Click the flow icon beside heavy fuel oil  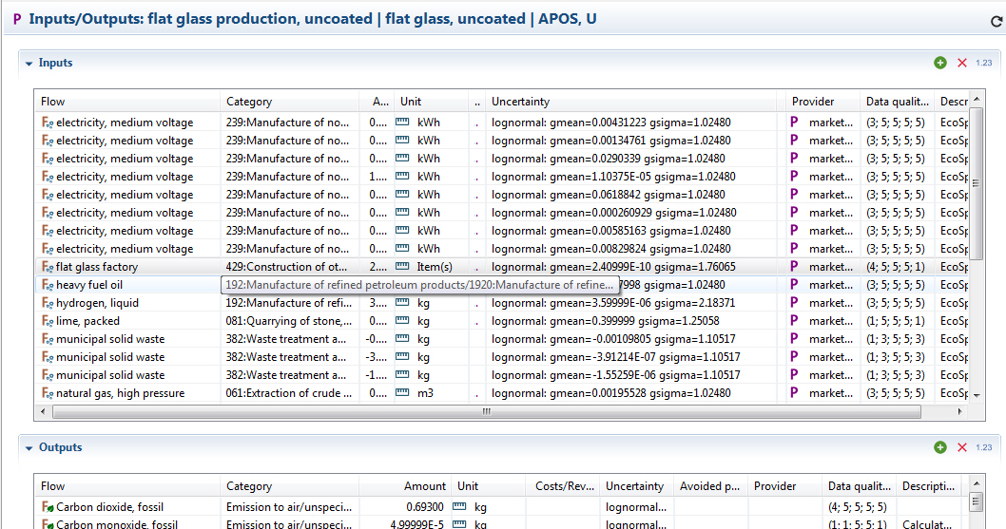[47, 285]
